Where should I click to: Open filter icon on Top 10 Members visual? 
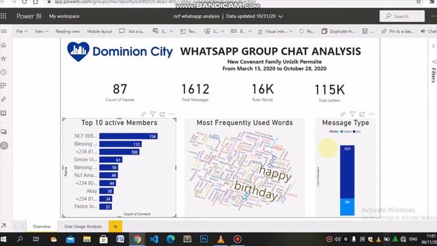point(153,114)
